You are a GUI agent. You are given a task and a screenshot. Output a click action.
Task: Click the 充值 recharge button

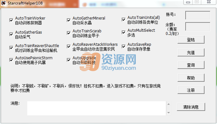[x=191, y=53]
